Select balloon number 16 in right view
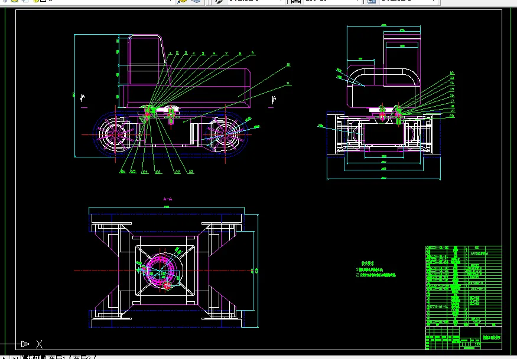Image resolution: width=517 pixels, height=359 pixels. coord(452,95)
